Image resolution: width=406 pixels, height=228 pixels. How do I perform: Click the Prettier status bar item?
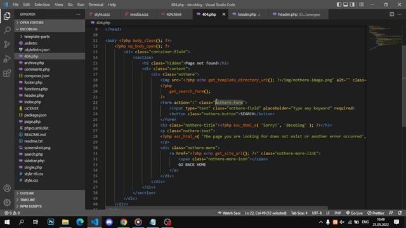tap(376, 213)
